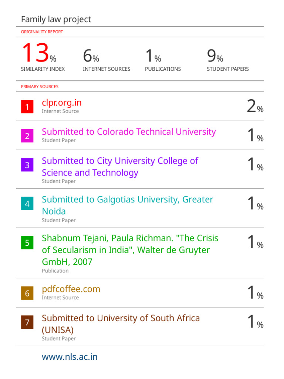Viewport: 284px width, 379px height.
Task: Open Galgotias University, Greater Noida source
Action: (128, 205)
